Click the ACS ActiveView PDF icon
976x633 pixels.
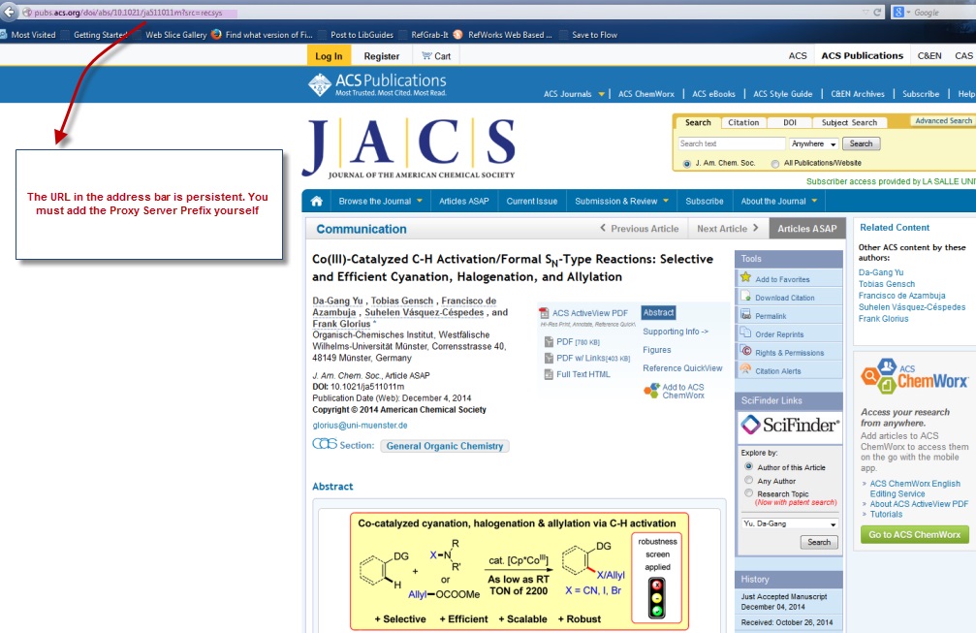pos(544,313)
